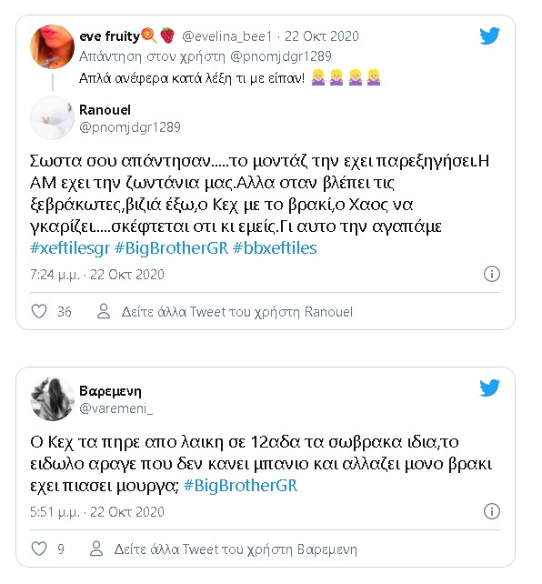Open #BigBrotherGR hashtag in Βαρεμενη's tweet
The height and width of the screenshot is (584, 542).
click(240, 486)
